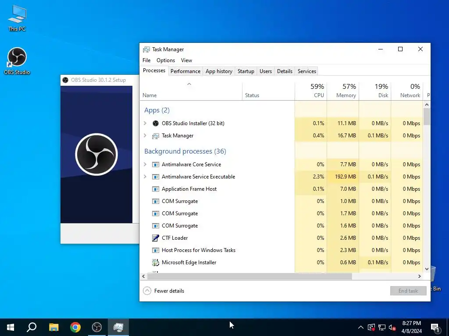
Task: Select the COM Surrogate row at 1.7 MB
Action: pos(281,213)
